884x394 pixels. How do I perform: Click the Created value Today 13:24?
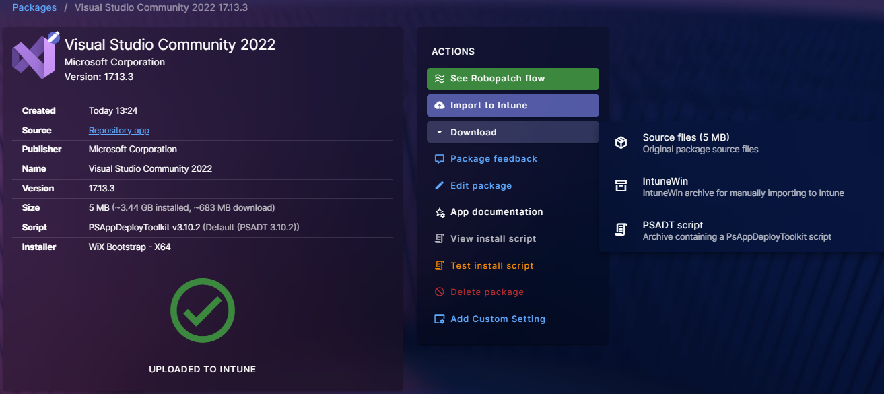113,111
